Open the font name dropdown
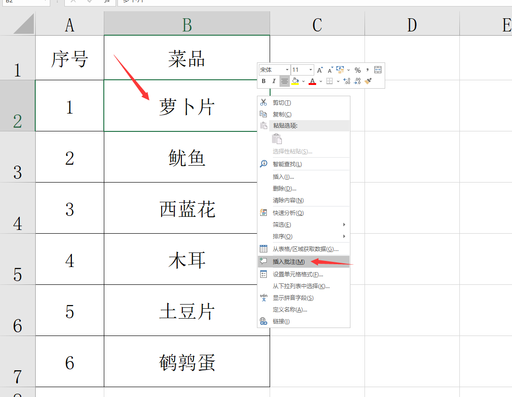This screenshot has width=512, height=397. (287, 69)
